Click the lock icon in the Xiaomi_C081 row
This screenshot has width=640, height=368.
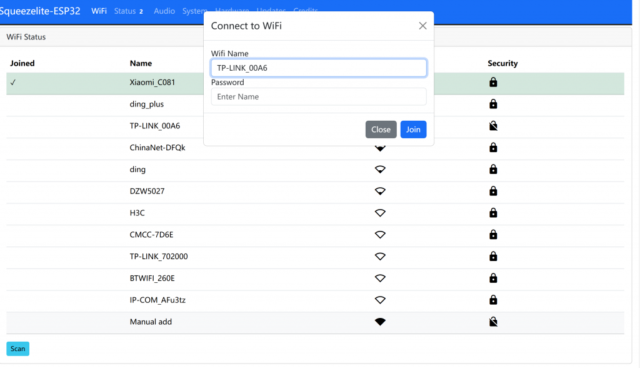tap(493, 83)
